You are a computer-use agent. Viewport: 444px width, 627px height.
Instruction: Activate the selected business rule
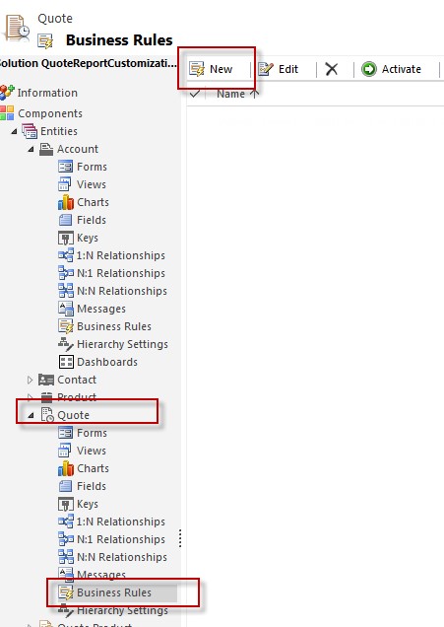pyautogui.click(x=391, y=69)
